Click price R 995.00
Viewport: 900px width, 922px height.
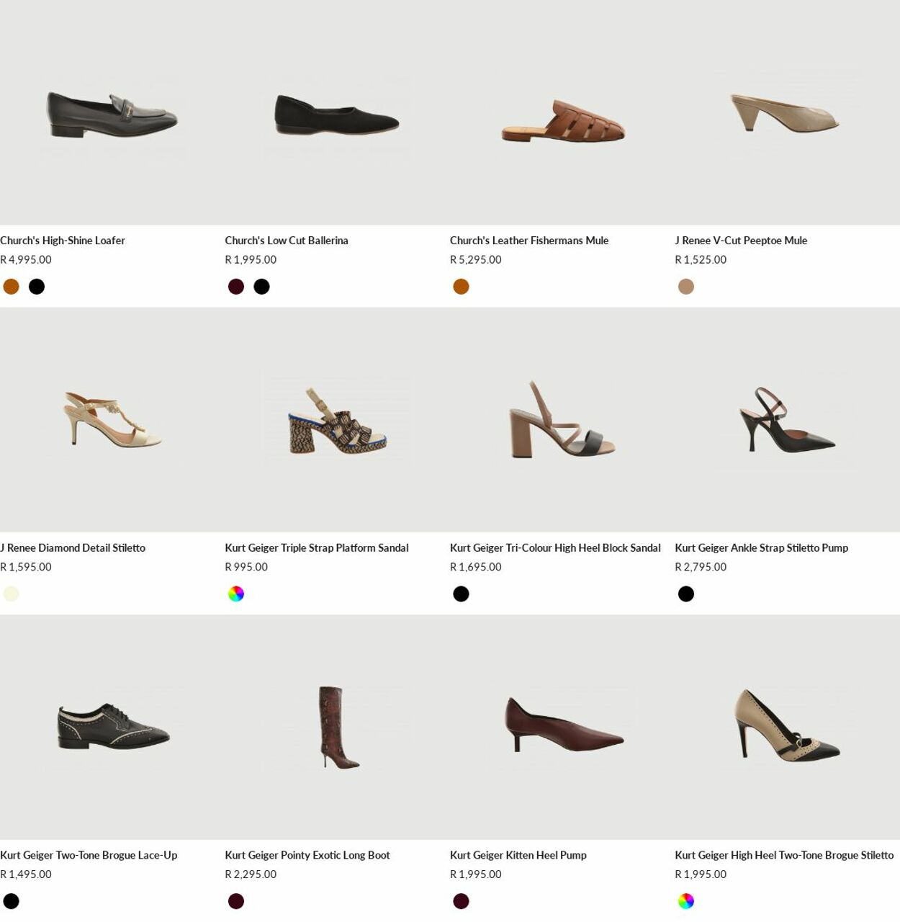(246, 568)
